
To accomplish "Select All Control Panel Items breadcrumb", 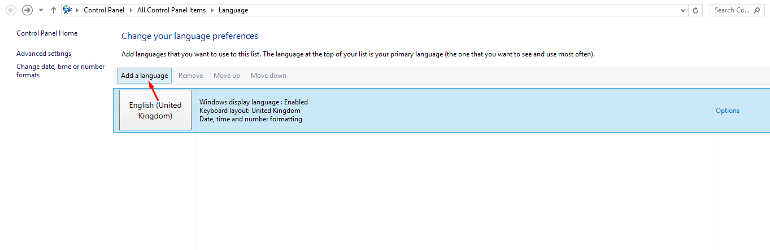I will point(170,10).
